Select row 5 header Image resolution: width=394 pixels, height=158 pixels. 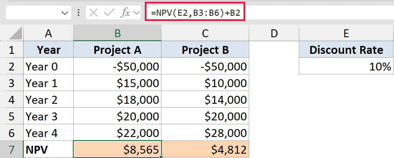pyautogui.click(x=11, y=116)
